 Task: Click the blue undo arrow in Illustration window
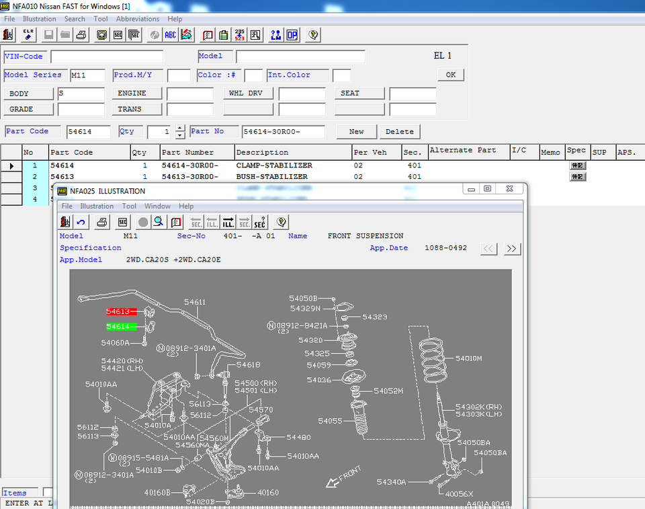81,223
